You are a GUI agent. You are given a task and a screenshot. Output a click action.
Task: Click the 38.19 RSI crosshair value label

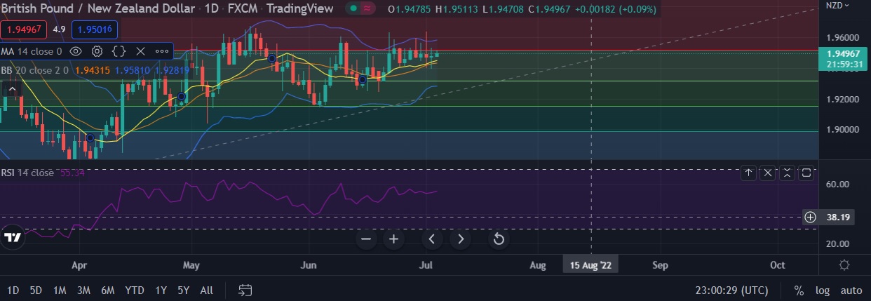pyautogui.click(x=839, y=218)
